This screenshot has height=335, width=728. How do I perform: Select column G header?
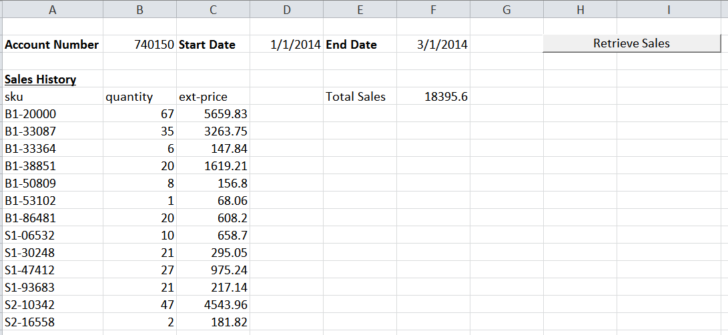tap(506, 9)
